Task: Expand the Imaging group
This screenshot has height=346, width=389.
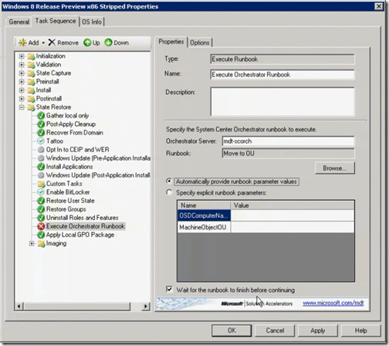Action: [x=32, y=243]
